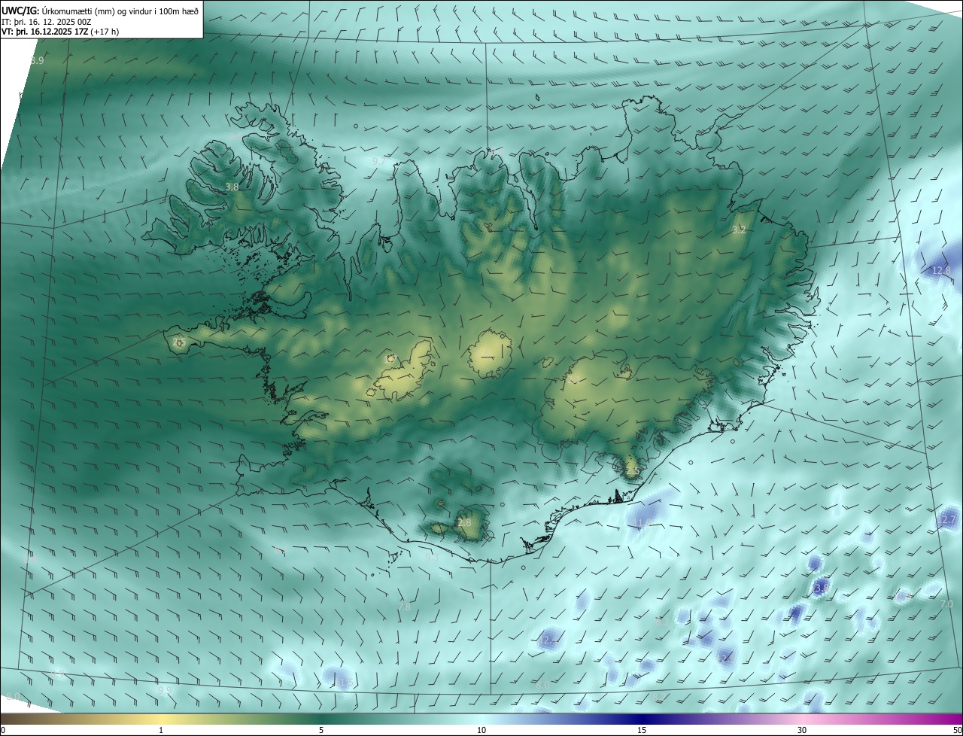This screenshot has height=736, width=963.
Task: Click the valid time "VT: þri. 16.12.2025 17Z"
Action: click(x=44, y=32)
